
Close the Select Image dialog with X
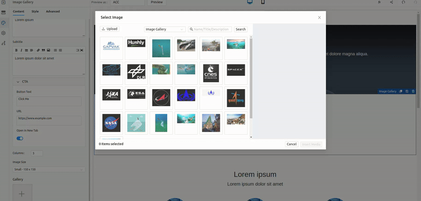tap(319, 18)
